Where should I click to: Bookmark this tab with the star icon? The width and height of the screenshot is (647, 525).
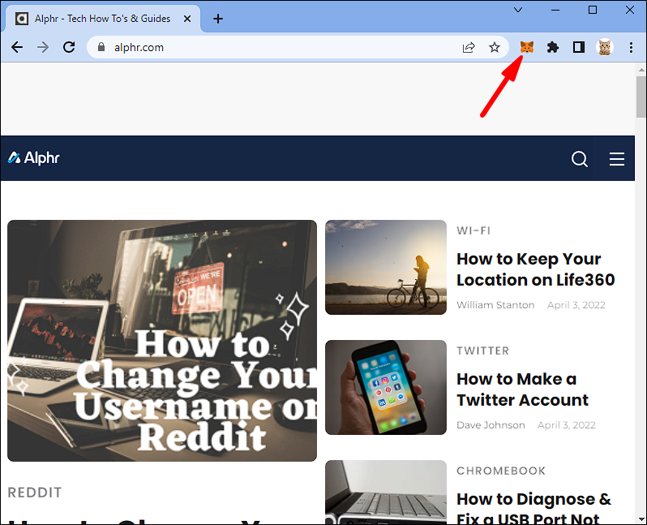click(495, 48)
